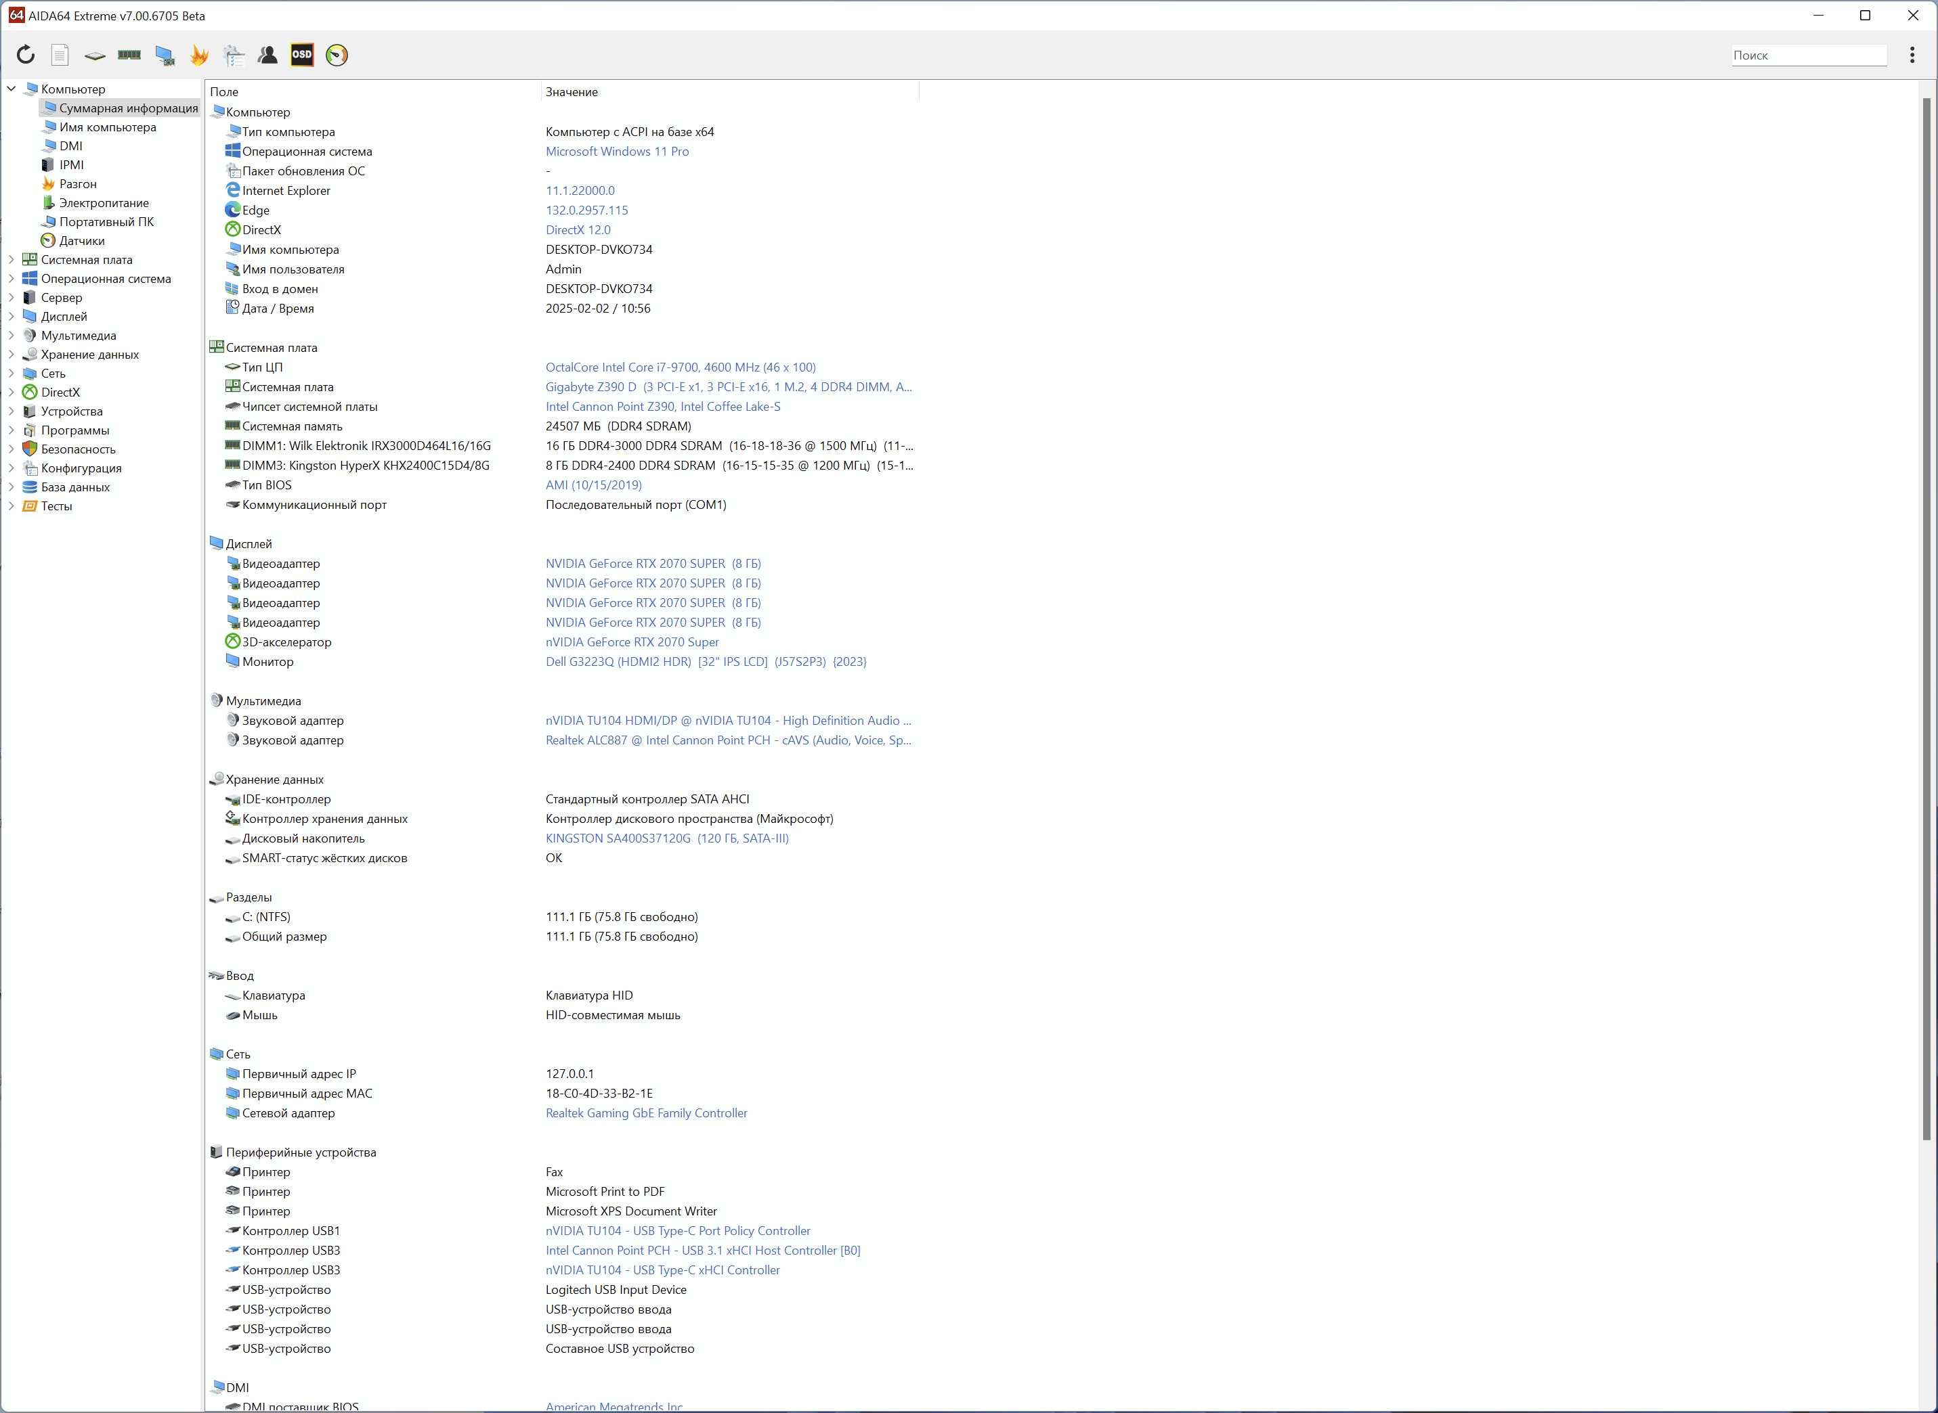
Task: Select Программы in the tree
Action: pos(75,430)
